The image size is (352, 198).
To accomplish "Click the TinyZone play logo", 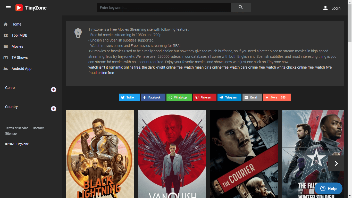I will point(19,8).
